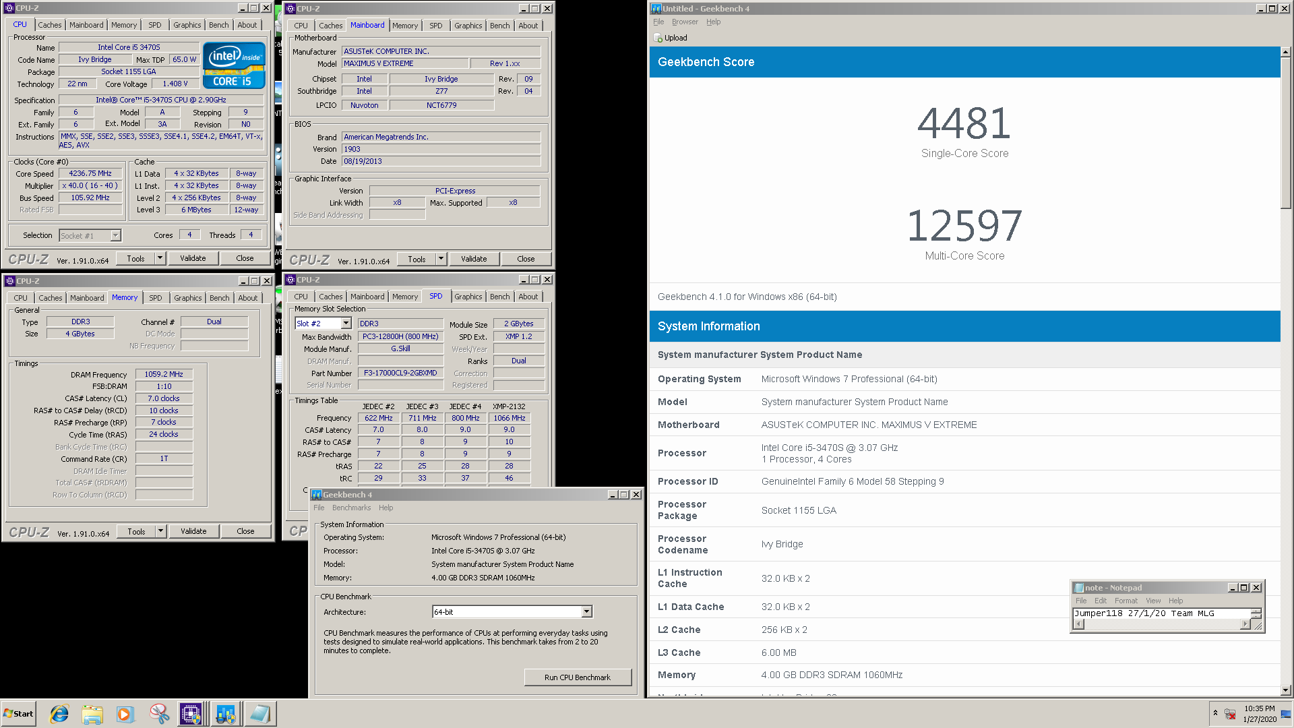Maximize the note - Notepad window
1294x728 pixels.
(1244, 588)
